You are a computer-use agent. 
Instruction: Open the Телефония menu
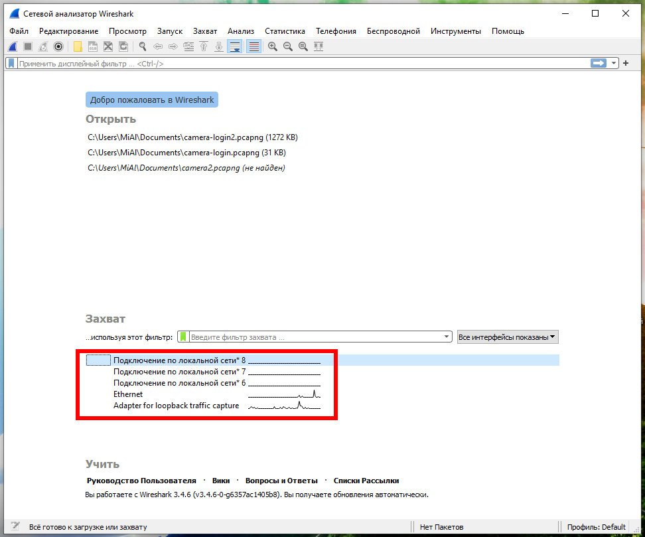[336, 31]
